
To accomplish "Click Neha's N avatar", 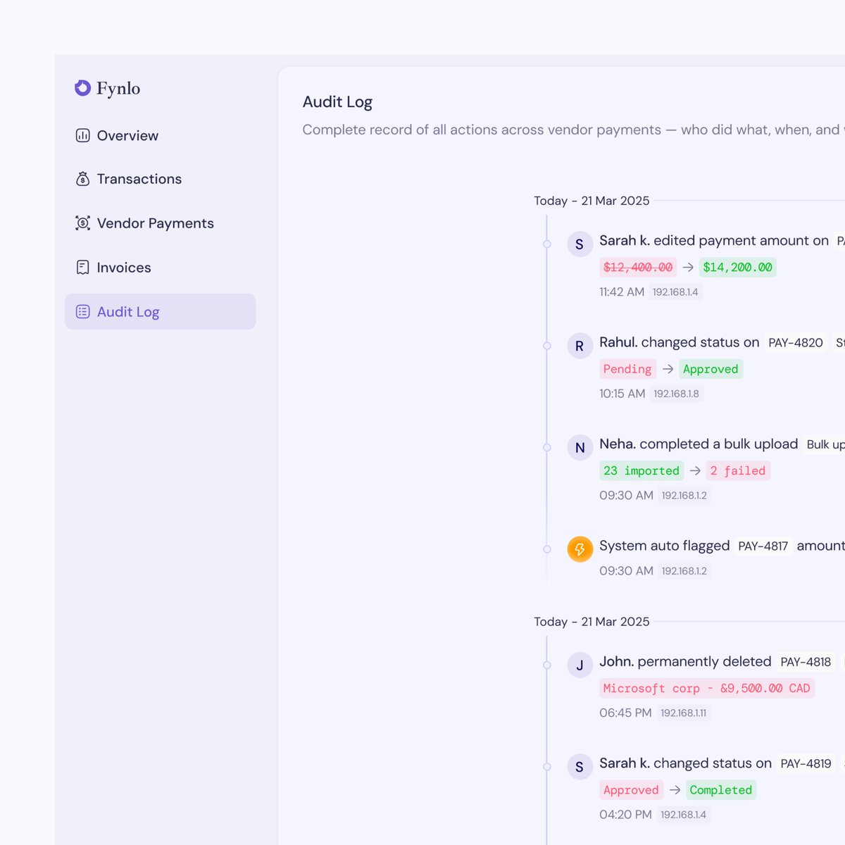I will coord(580,448).
